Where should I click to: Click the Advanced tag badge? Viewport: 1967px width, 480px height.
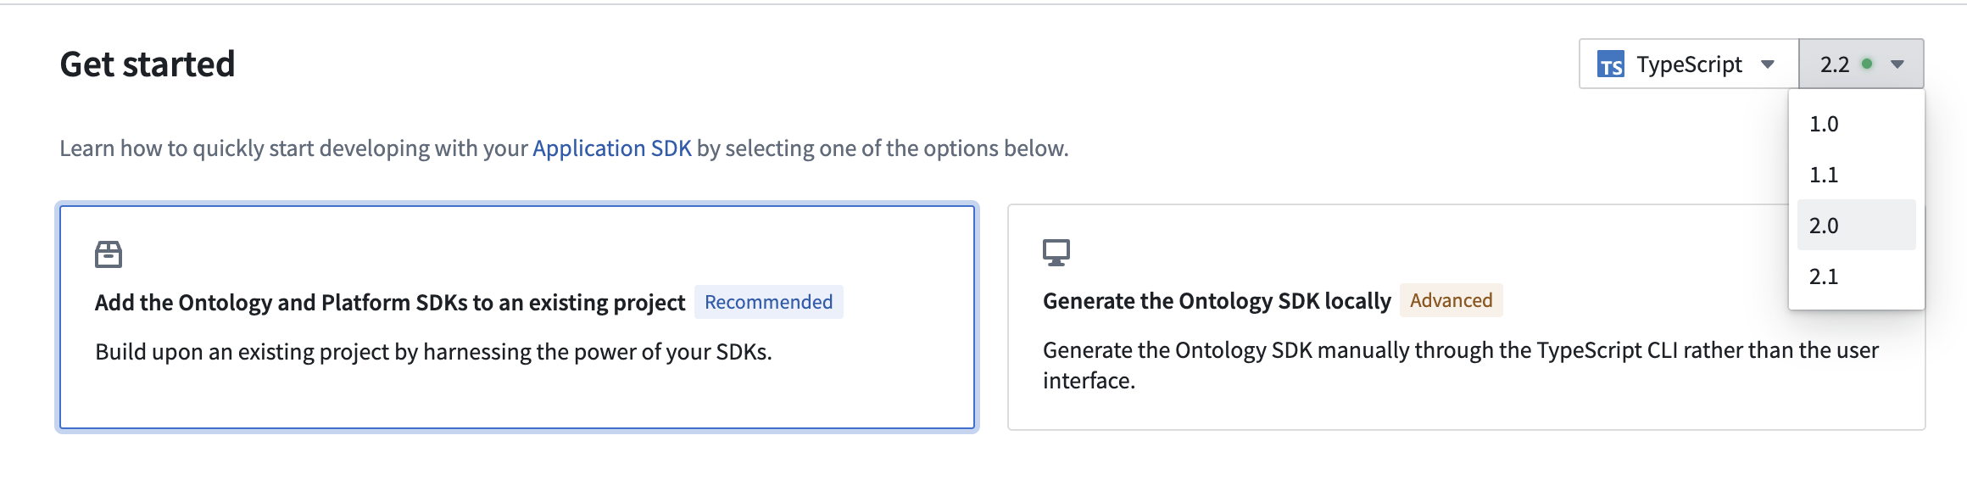(x=1451, y=300)
